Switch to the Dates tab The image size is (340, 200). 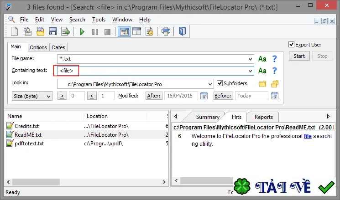pos(58,47)
